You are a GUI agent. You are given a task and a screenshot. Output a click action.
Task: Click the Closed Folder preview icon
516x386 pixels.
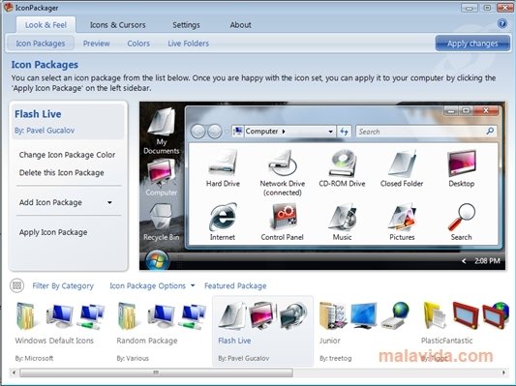(402, 163)
